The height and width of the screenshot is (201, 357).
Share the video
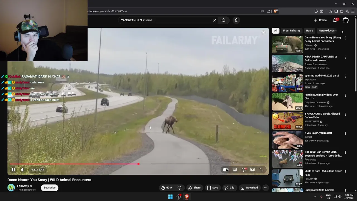click(194, 188)
